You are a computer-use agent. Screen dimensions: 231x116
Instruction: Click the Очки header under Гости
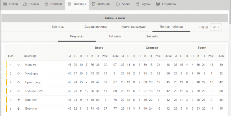click(x=221, y=56)
